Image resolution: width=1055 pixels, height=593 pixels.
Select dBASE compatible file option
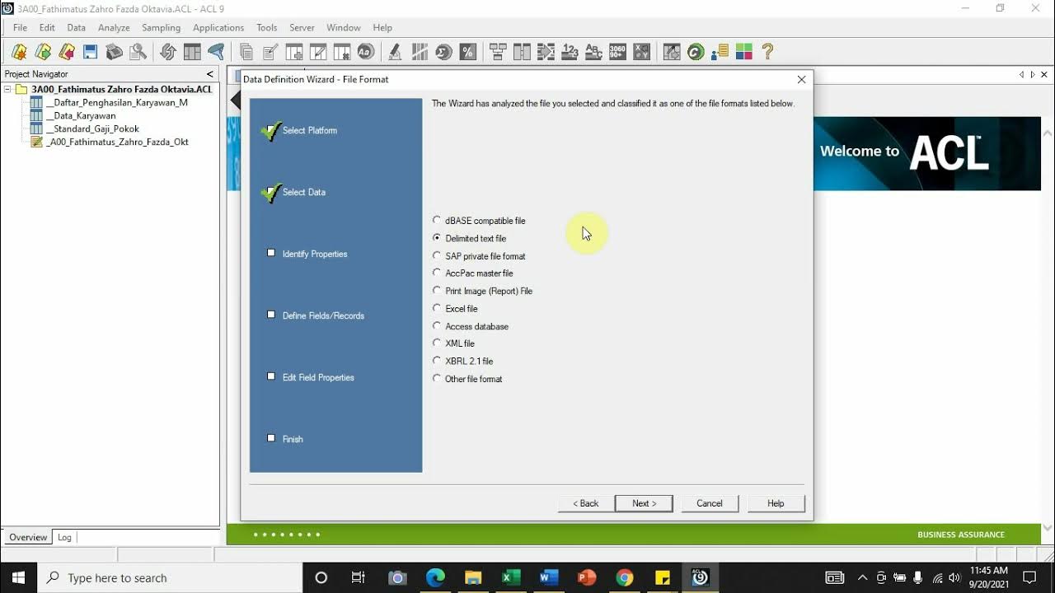[x=479, y=221]
